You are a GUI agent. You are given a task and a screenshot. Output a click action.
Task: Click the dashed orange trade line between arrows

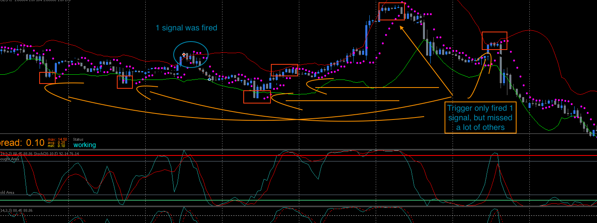tap(196, 67)
